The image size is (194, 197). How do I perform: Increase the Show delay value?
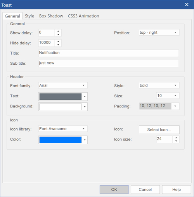coord(58,31)
